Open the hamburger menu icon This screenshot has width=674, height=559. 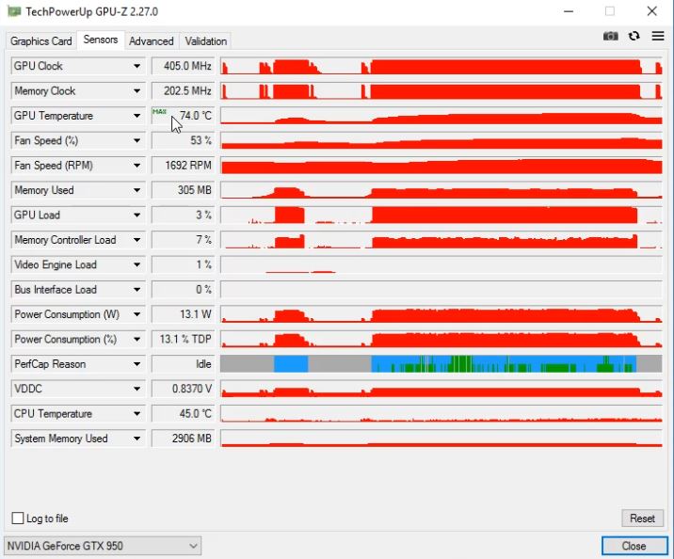(x=658, y=36)
